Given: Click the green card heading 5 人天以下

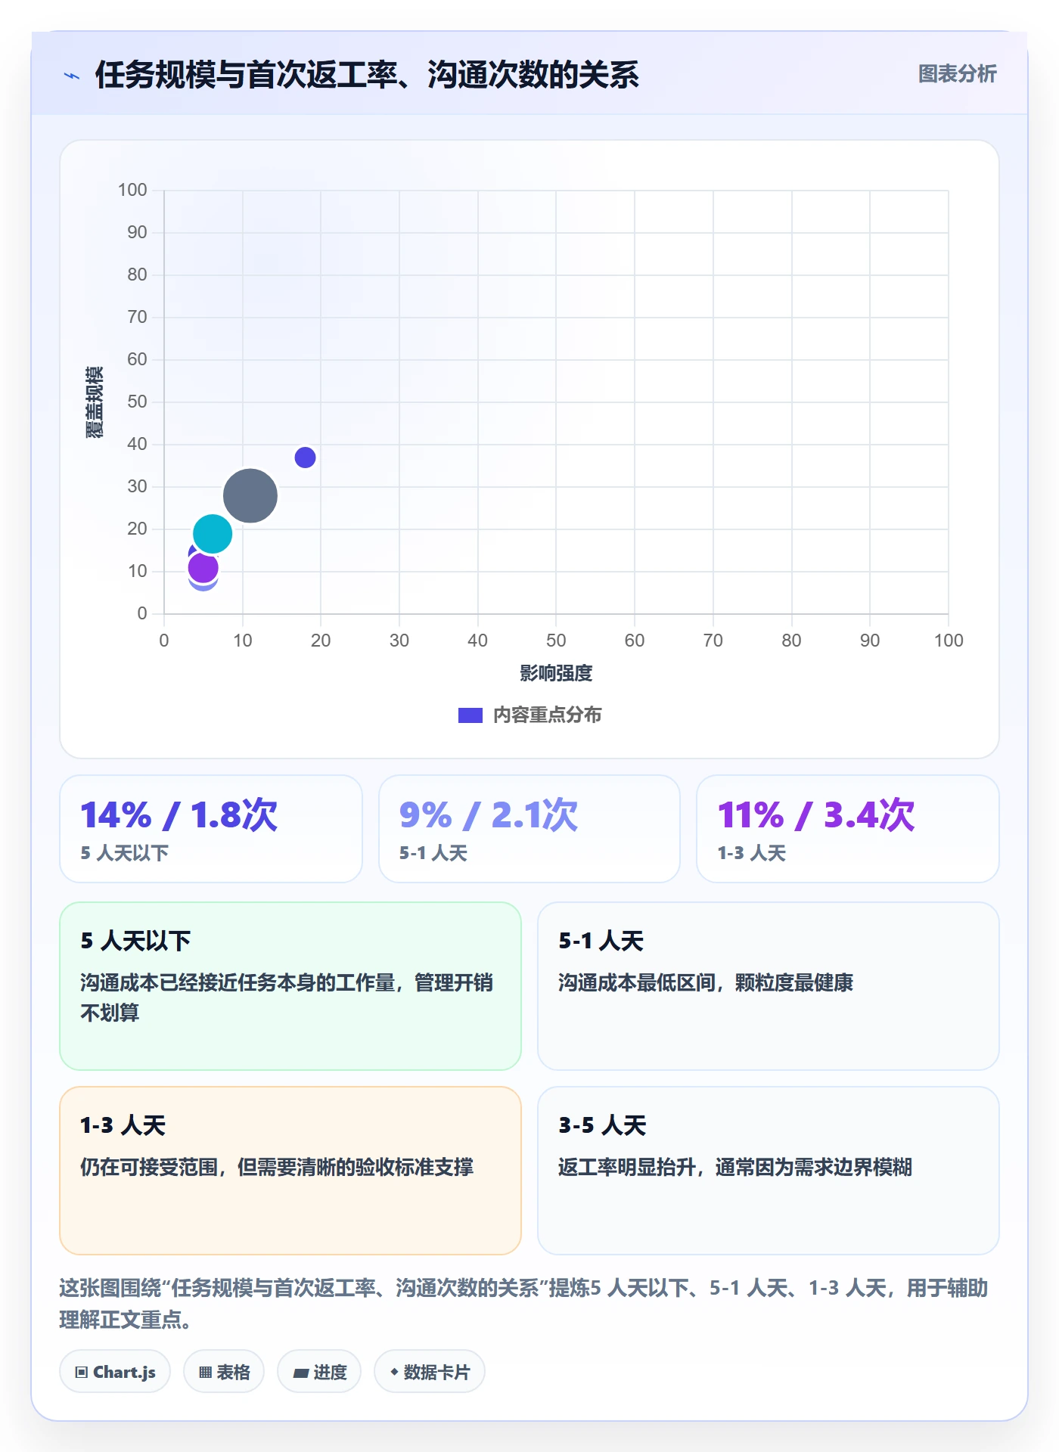Looking at the screenshot, I should tap(135, 941).
